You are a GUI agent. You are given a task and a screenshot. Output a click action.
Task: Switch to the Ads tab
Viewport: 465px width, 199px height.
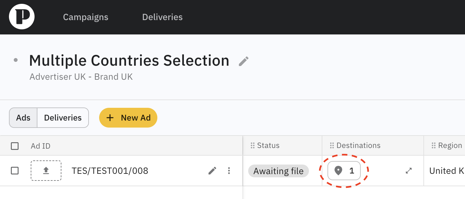(x=23, y=118)
